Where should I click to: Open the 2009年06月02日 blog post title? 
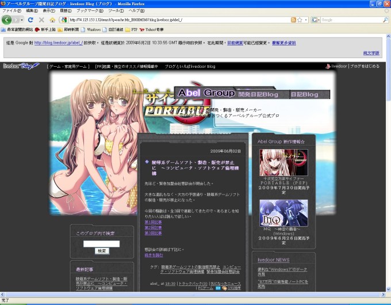[195, 167]
